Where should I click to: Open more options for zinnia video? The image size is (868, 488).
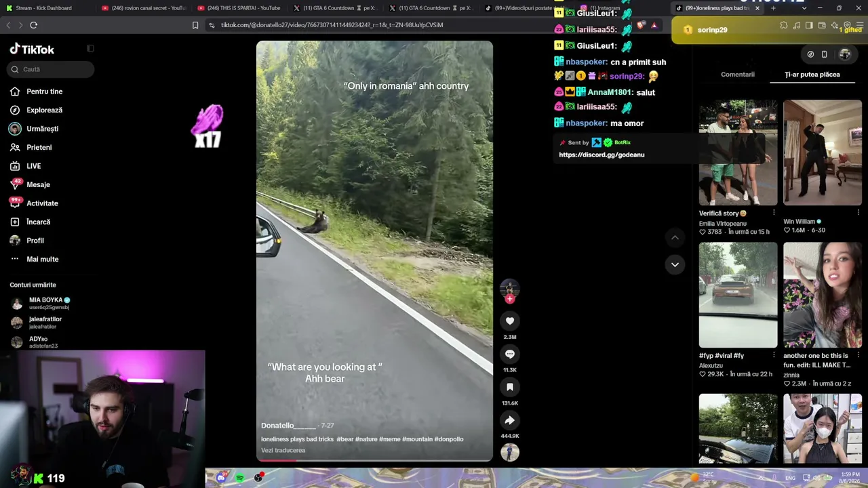point(858,355)
